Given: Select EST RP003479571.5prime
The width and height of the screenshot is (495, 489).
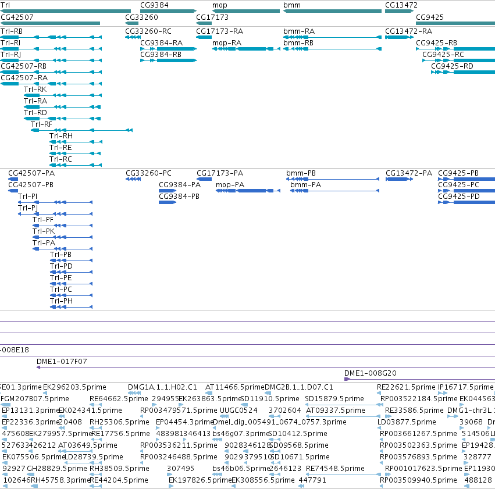Looking at the screenshot, I should 142,416.
